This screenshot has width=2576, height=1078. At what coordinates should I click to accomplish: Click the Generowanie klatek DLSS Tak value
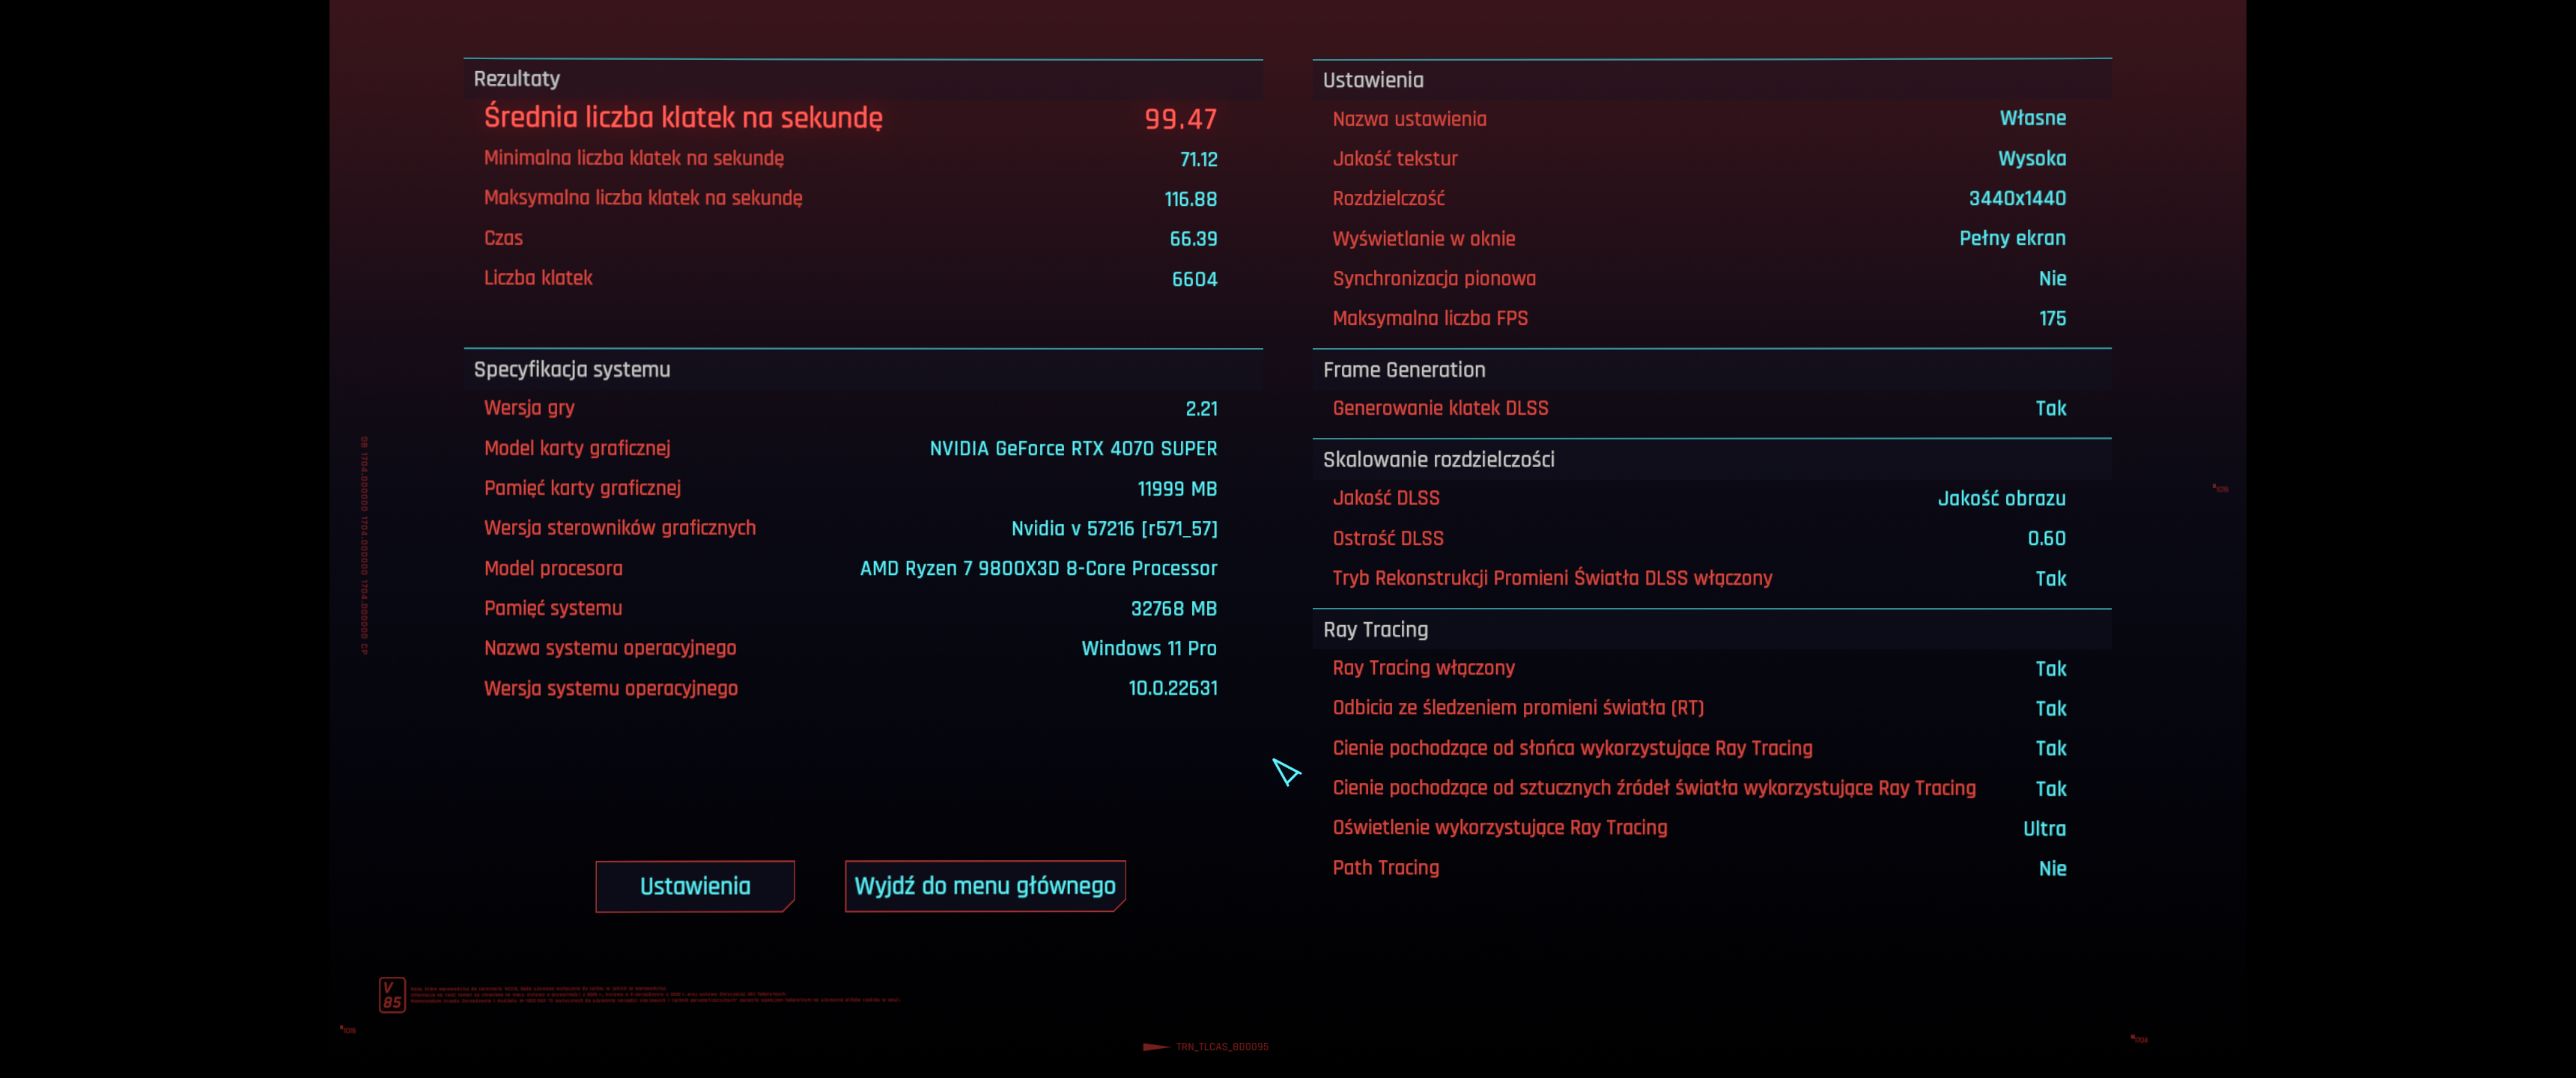pyautogui.click(x=2050, y=408)
